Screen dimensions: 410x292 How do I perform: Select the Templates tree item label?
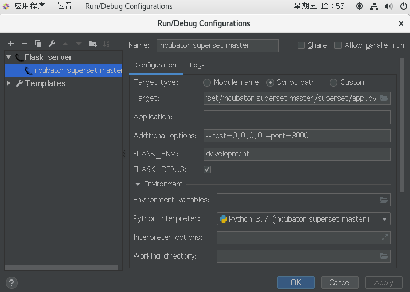click(x=45, y=83)
